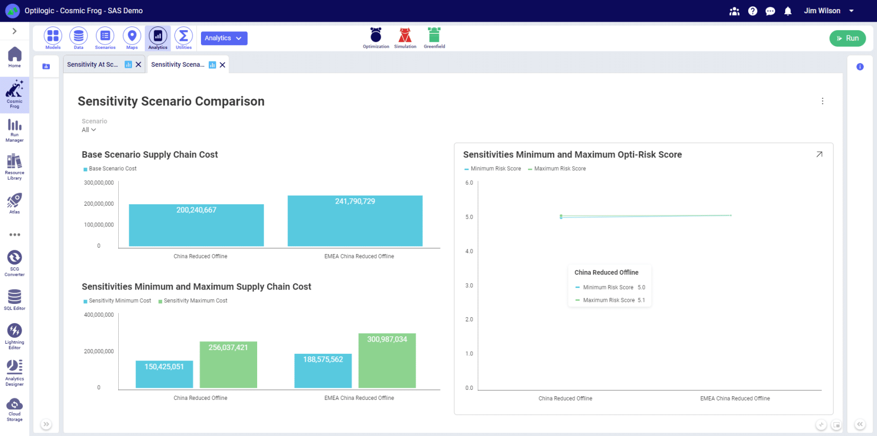Open SCG Converter in the sidebar
The height and width of the screenshot is (436, 877).
tap(14, 264)
